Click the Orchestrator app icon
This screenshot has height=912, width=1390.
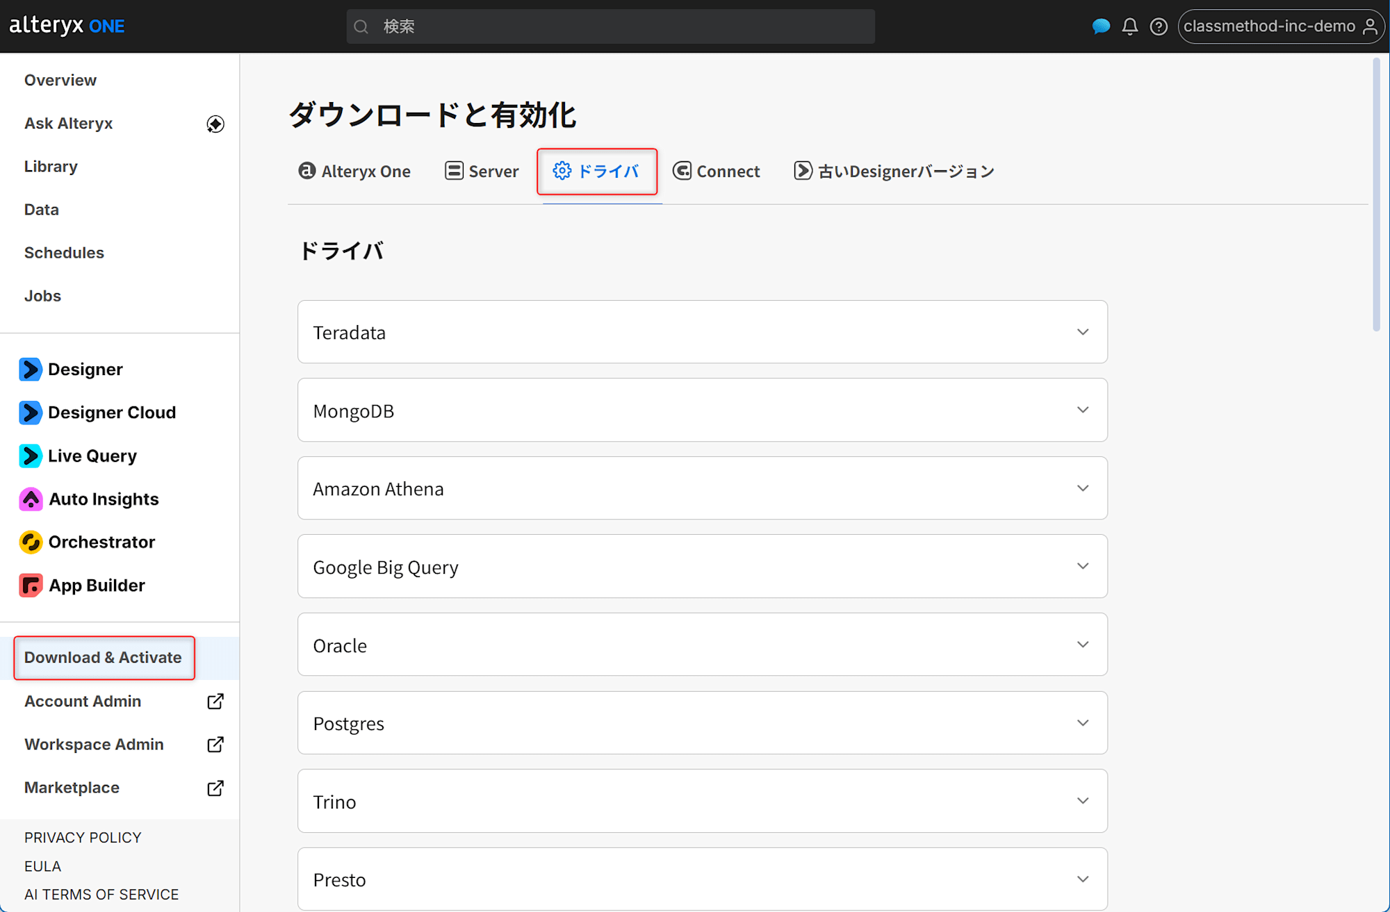(31, 542)
